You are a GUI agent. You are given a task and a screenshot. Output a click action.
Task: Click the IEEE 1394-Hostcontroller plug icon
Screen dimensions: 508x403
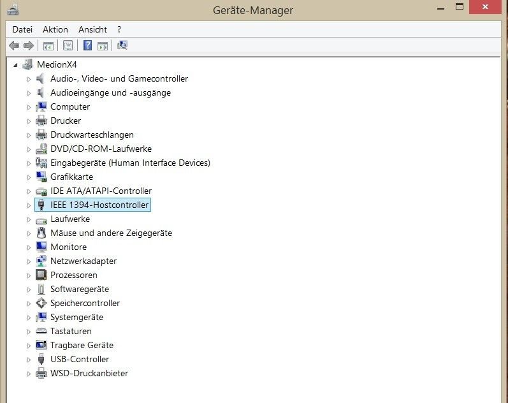[x=41, y=205]
